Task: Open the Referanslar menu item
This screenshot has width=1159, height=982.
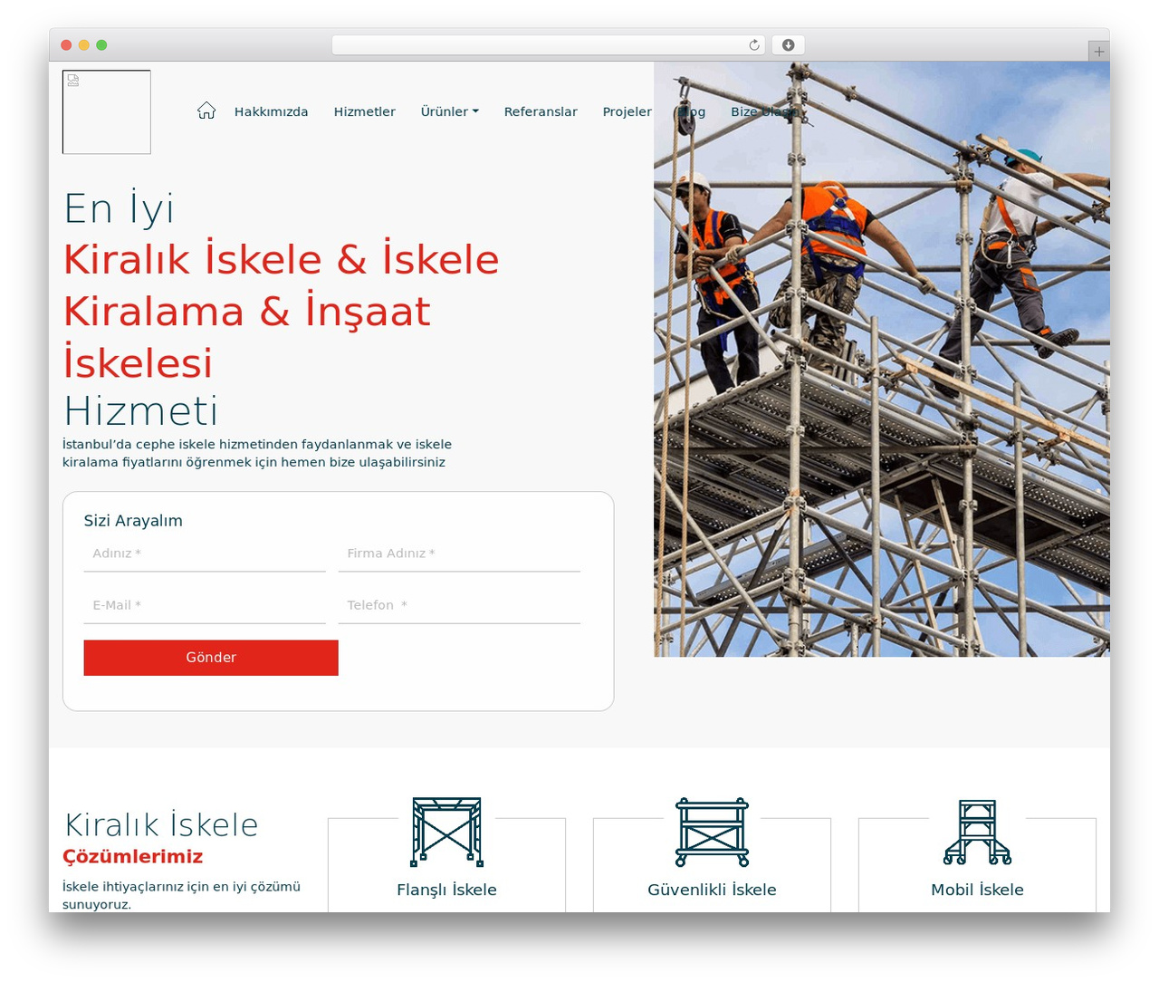Action: pyautogui.click(x=541, y=111)
